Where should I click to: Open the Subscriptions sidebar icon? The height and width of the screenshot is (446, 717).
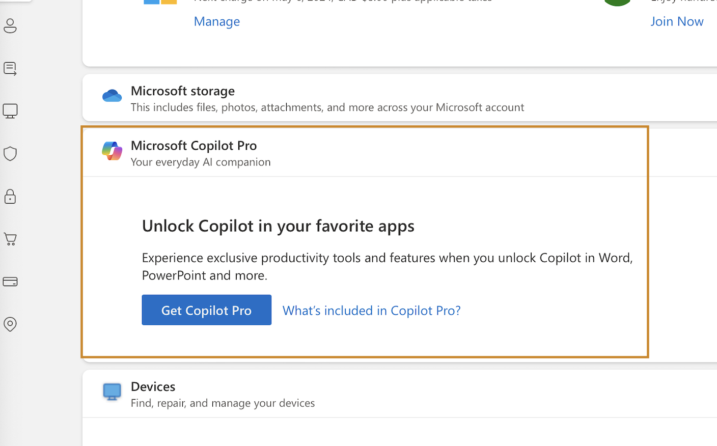(x=10, y=68)
